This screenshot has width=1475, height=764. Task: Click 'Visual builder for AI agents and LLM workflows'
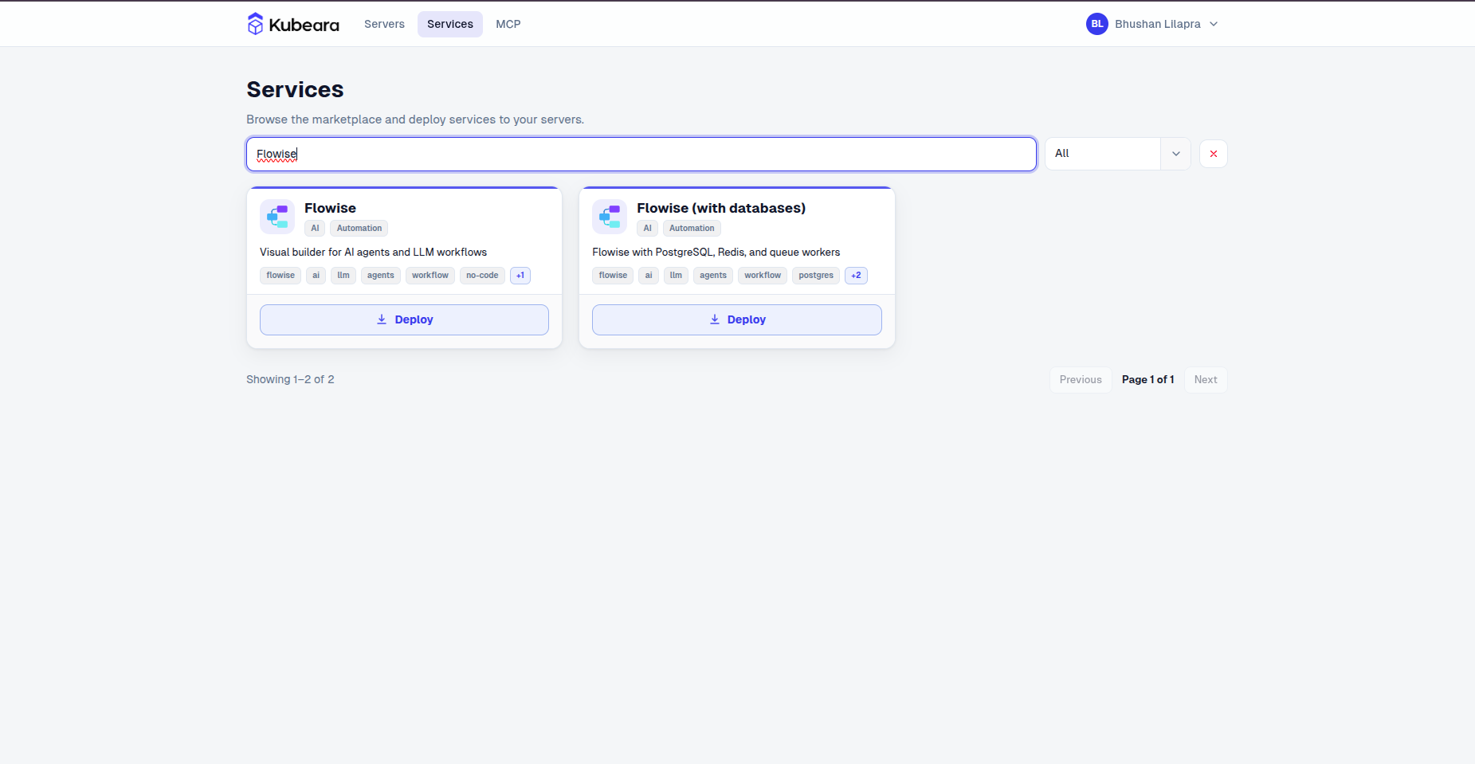tap(373, 252)
